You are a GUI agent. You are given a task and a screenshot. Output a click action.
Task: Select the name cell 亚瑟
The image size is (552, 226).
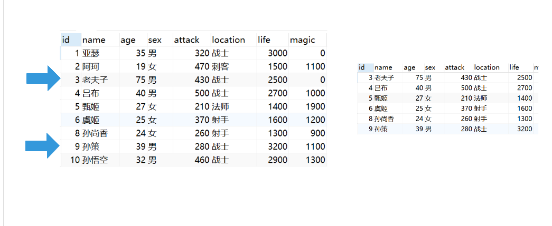coord(91,53)
